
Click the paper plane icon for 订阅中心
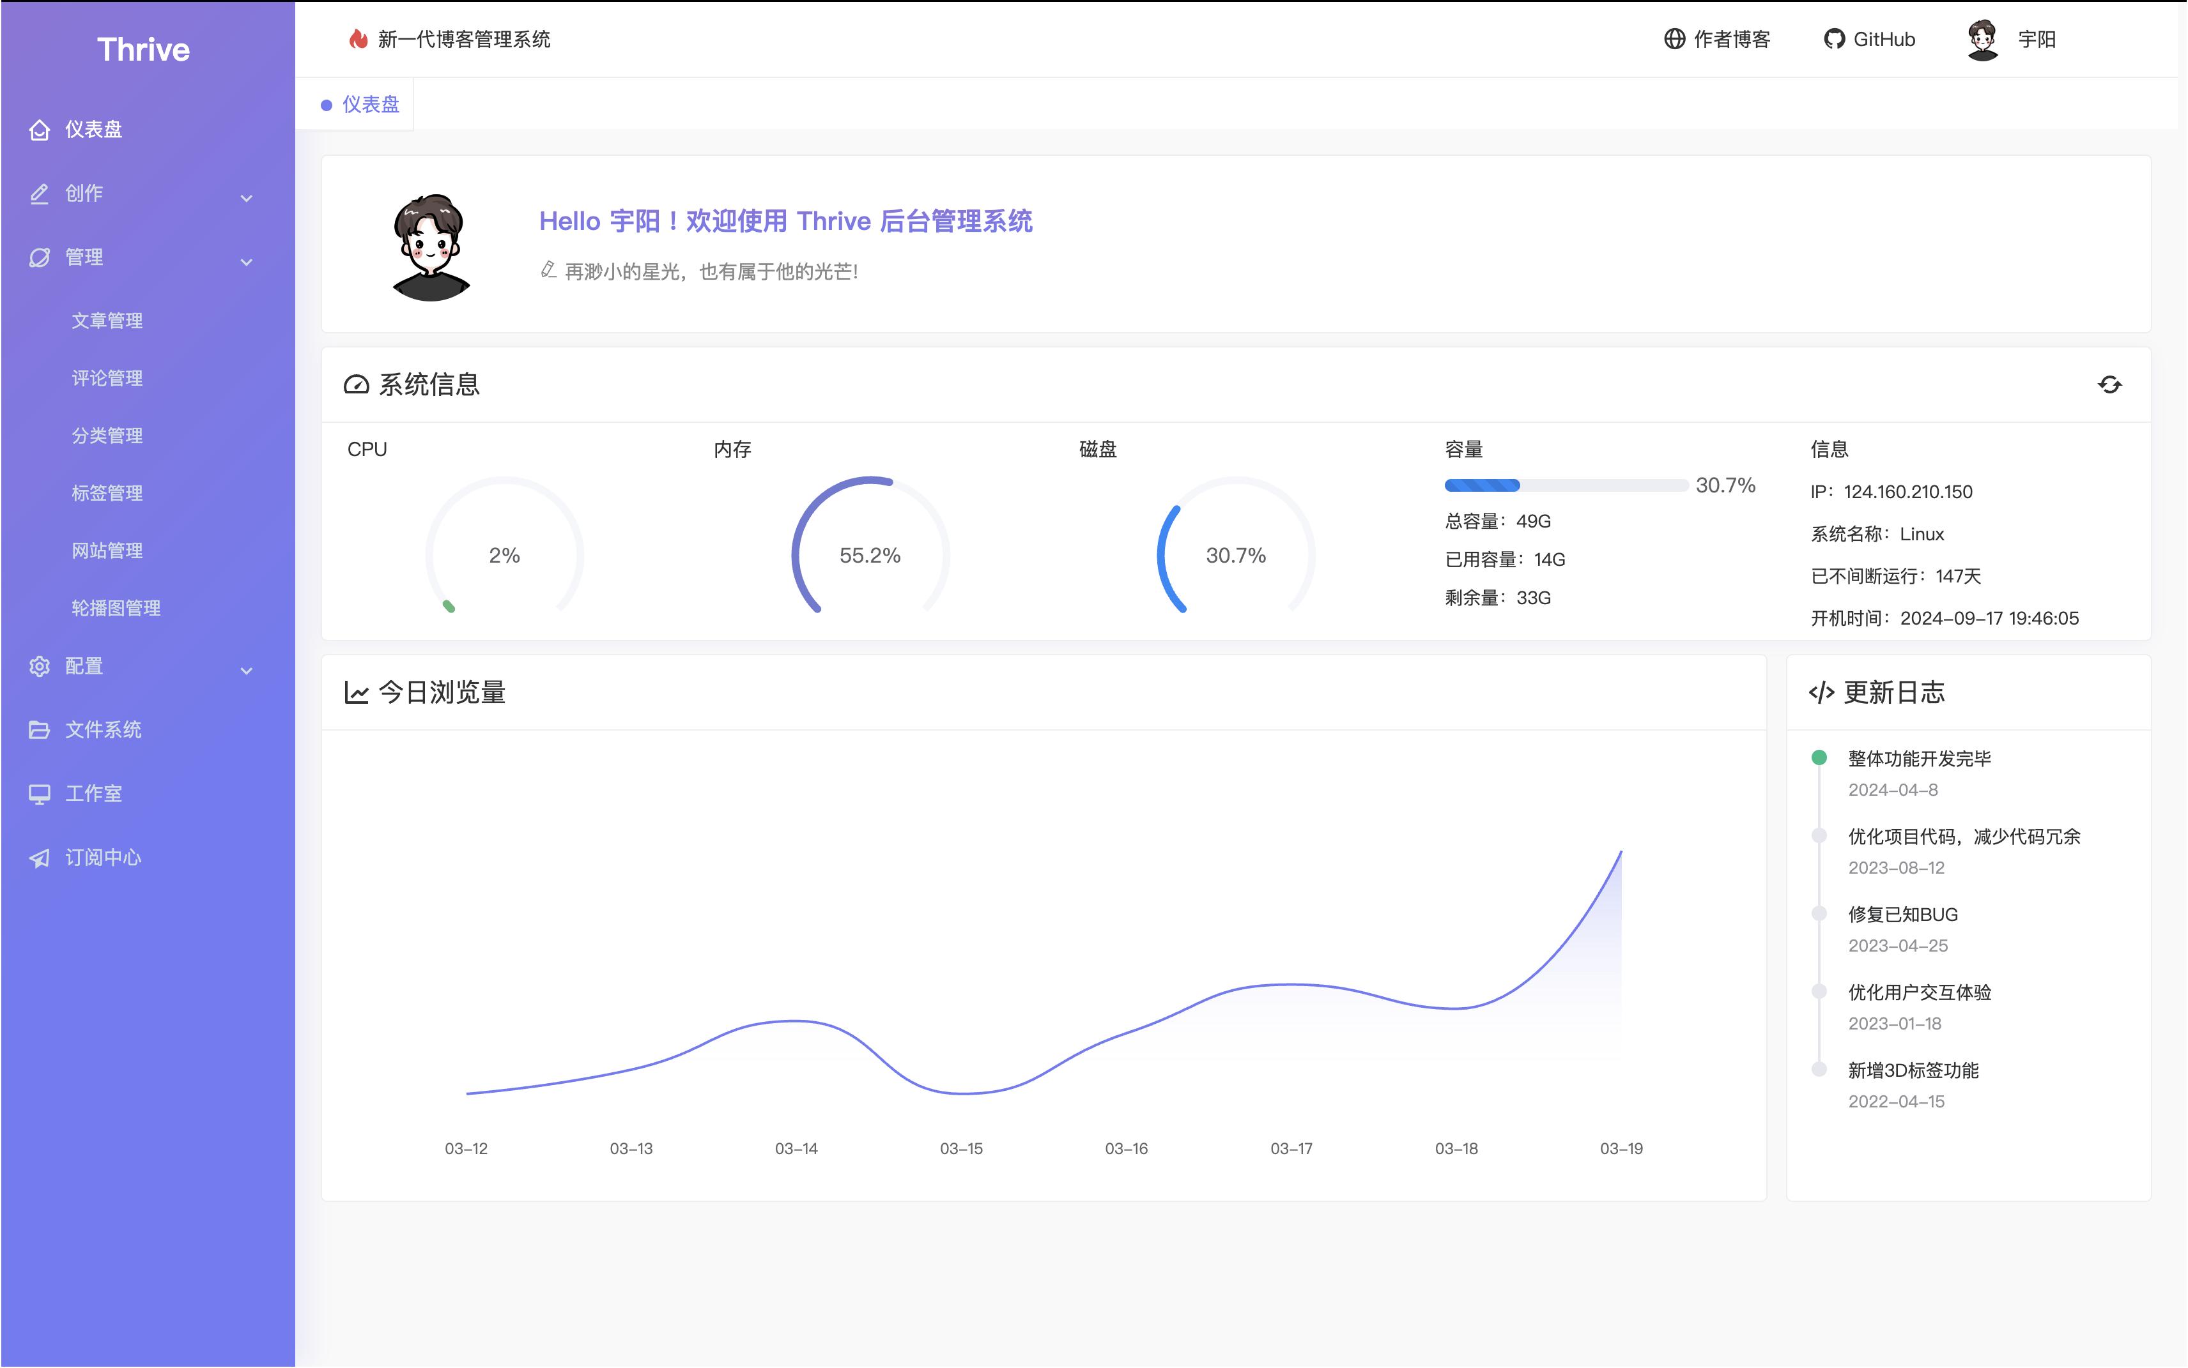click(39, 858)
